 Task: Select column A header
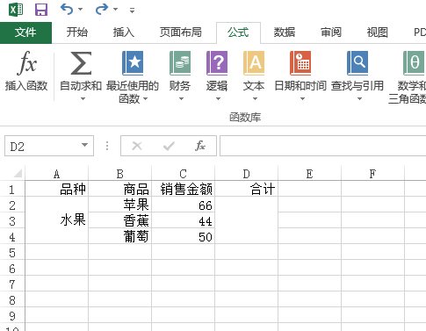[57, 174]
